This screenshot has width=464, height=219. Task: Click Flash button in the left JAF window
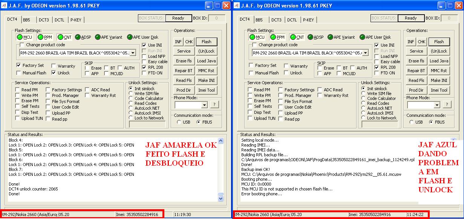point(207,42)
